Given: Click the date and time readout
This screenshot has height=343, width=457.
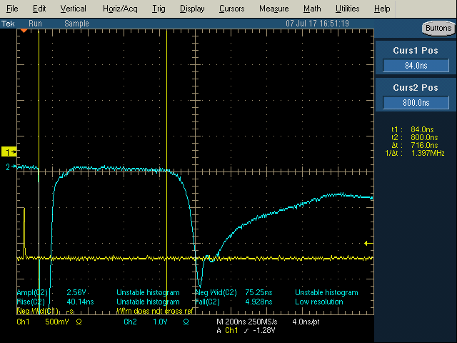Looking at the screenshot, I should pyautogui.click(x=317, y=24).
